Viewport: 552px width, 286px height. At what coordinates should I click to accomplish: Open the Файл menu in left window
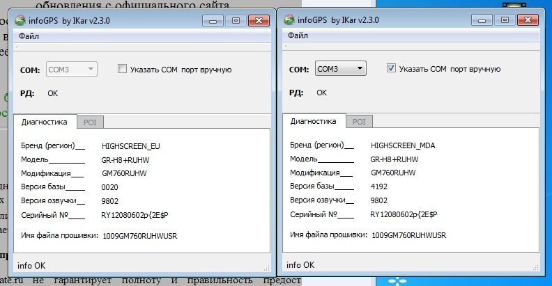(x=29, y=35)
